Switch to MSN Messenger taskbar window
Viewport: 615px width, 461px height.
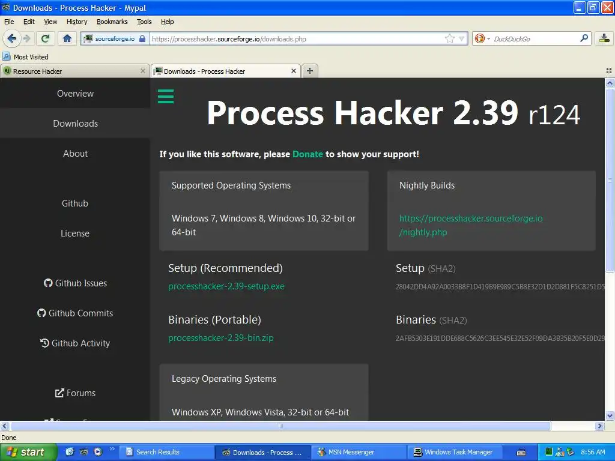coord(359,452)
